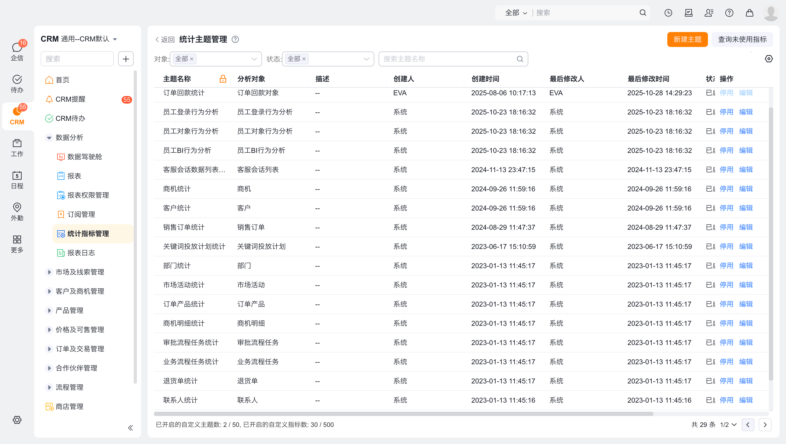Open settings gear at bottom left

(x=17, y=420)
